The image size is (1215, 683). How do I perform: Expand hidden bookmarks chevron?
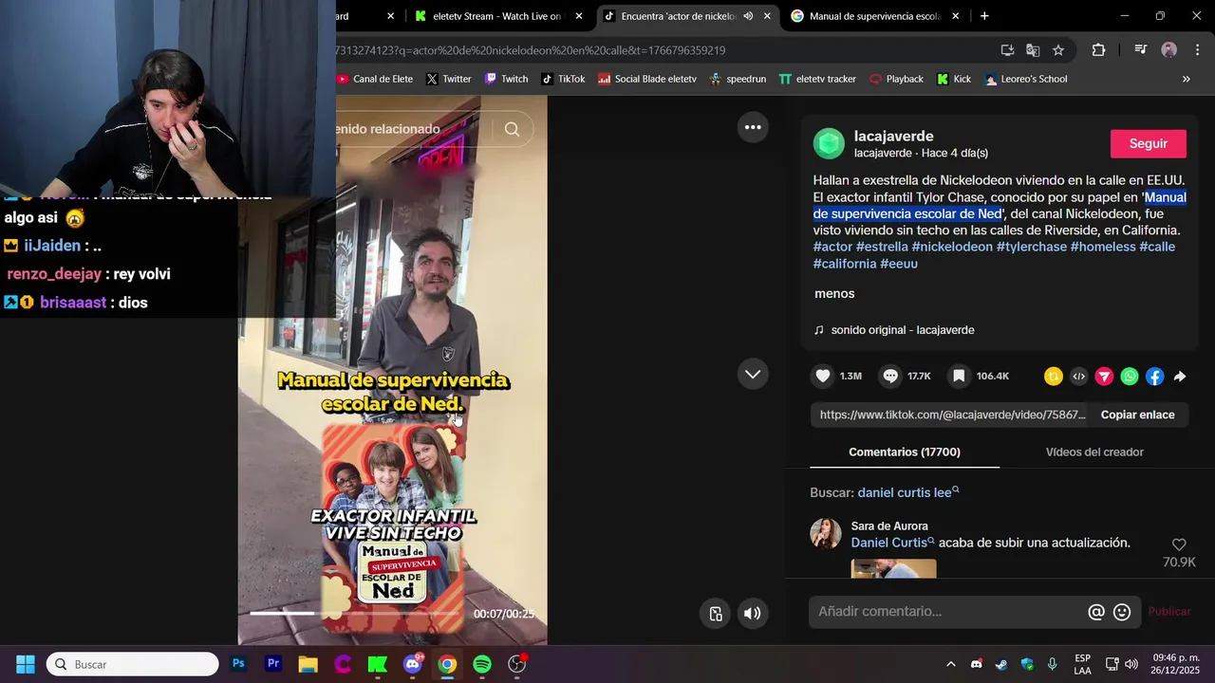[1186, 79]
